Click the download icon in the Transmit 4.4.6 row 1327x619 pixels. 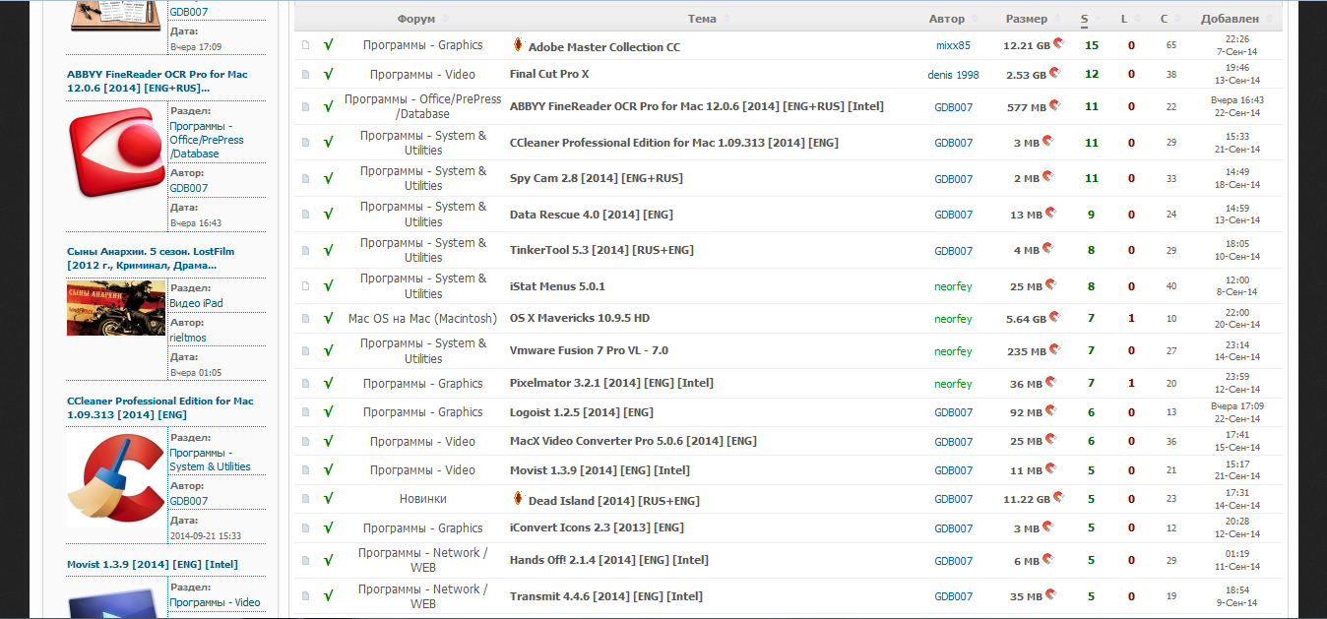click(1051, 595)
